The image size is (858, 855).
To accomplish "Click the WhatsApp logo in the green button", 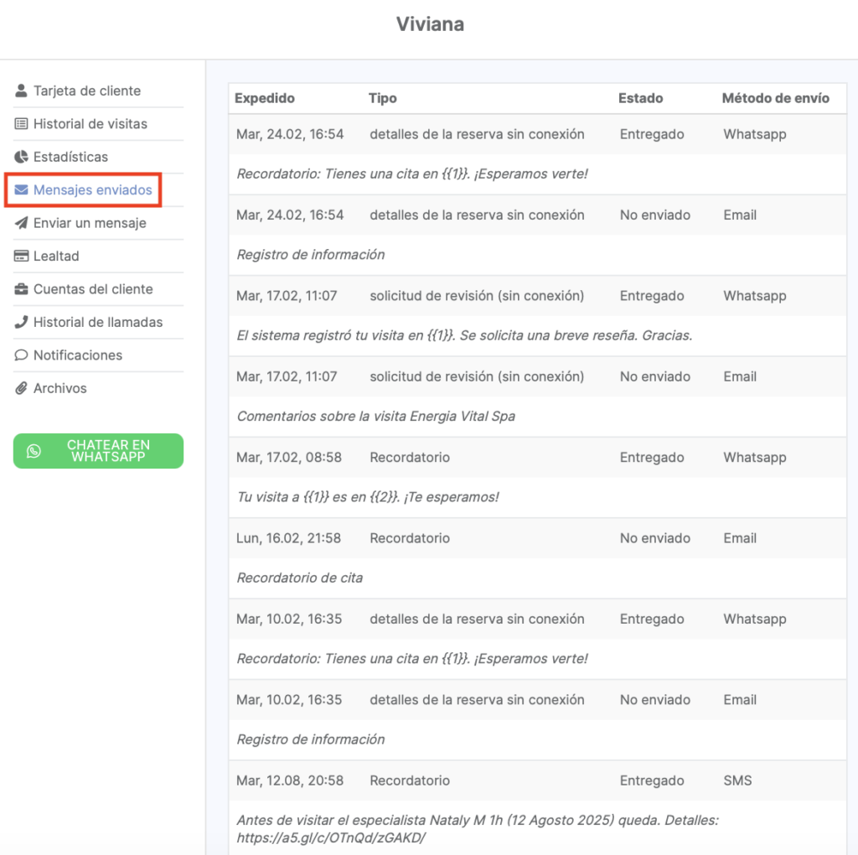I will (x=34, y=451).
